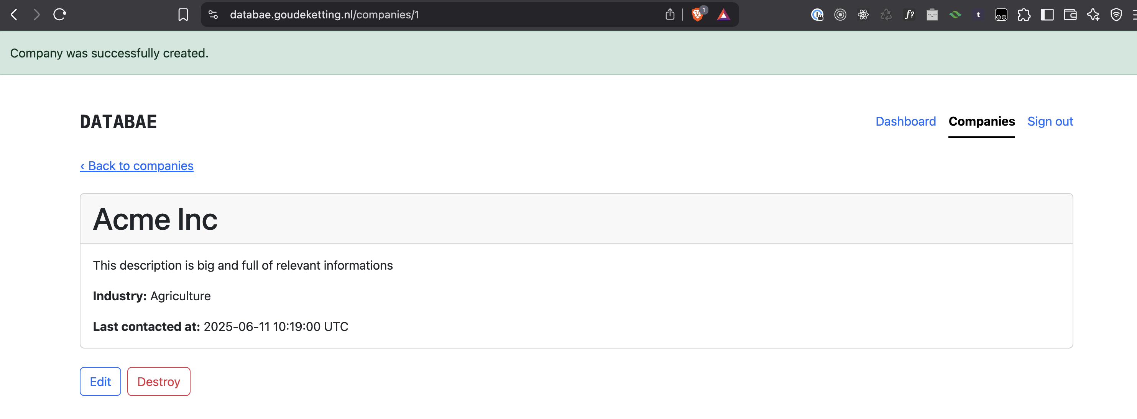Screen dimensions: 1137x419
Task: Open React Developer Tools extension icon
Action: [x=864, y=15]
